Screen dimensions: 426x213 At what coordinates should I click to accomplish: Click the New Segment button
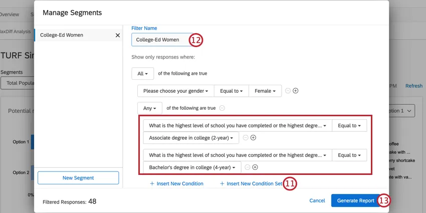pyautogui.click(x=78, y=178)
